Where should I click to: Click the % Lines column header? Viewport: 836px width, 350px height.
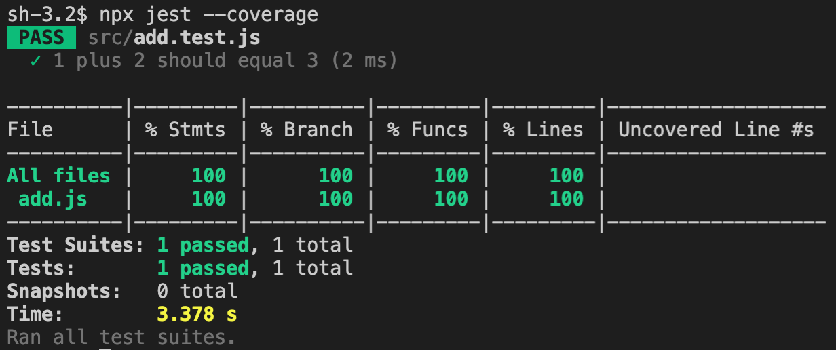tap(543, 130)
